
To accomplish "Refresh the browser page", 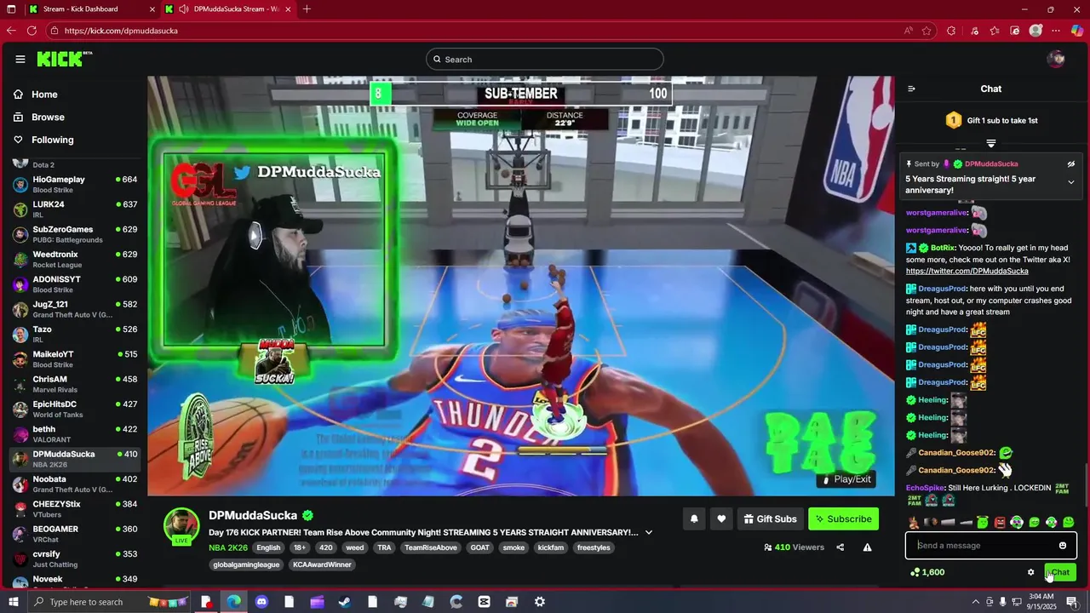I will [x=32, y=31].
